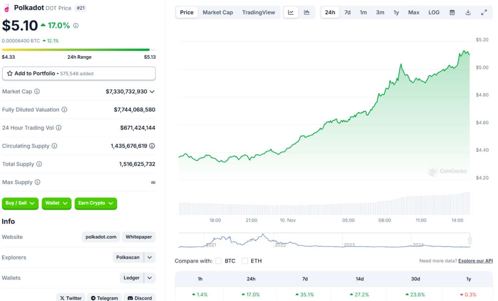The height and width of the screenshot is (301, 498).
Task: Click the price chart peak near $5.10
Action: tap(464, 51)
